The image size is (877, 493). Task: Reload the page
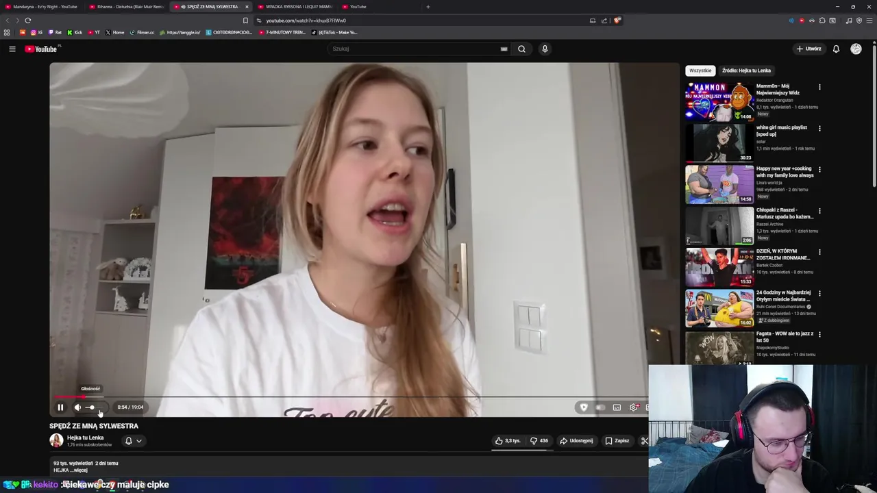(28, 21)
